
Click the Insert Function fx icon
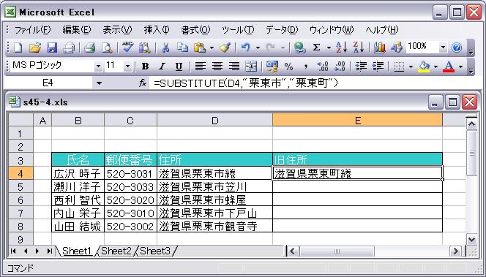coord(143,83)
